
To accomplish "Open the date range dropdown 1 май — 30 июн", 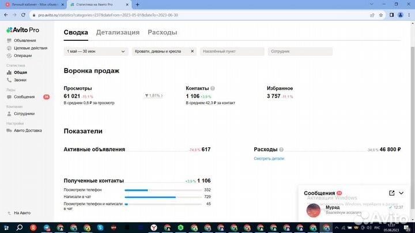I will (96, 52).
